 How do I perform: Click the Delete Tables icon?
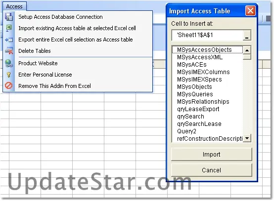pos(9,51)
